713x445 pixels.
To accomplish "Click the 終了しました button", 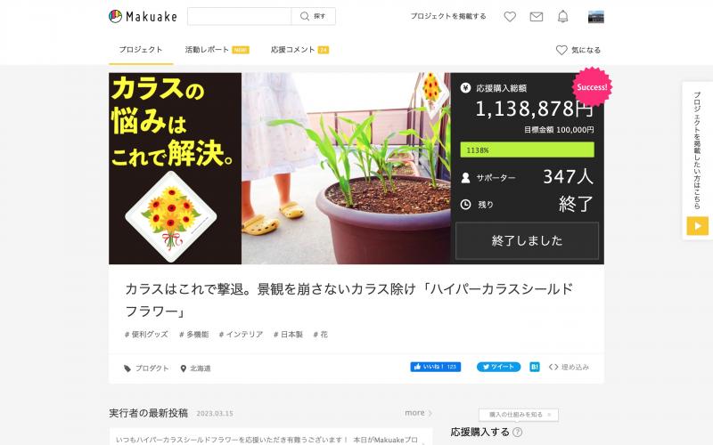I will pyautogui.click(x=527, y=240).
